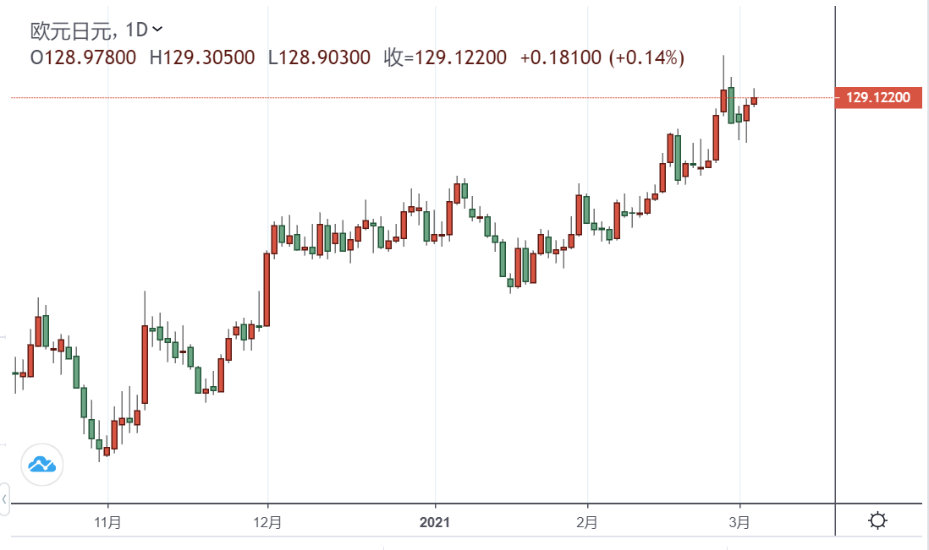929x550 pixels.
Task: Click the lowest candle near 11月 gridline
Action: pyautogui.click(x=107, y=451)
